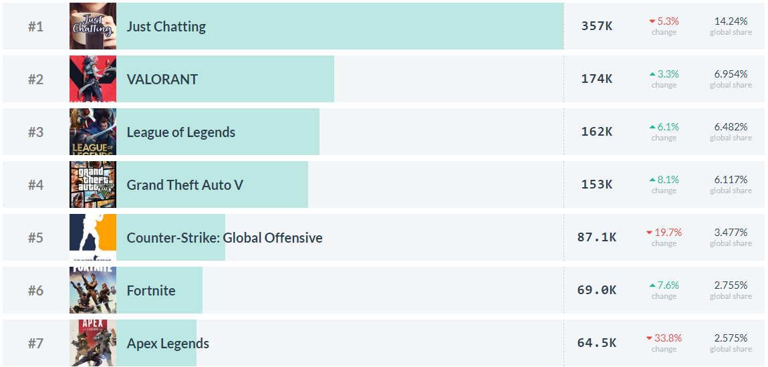Open Grand Theft Auto V stats page
The image size is (768, 367).
tap(184, 185)
